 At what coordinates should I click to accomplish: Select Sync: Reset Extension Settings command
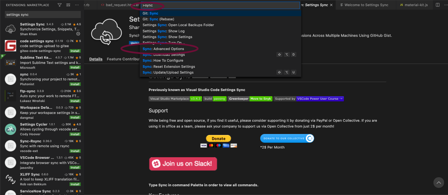(220, 67)
